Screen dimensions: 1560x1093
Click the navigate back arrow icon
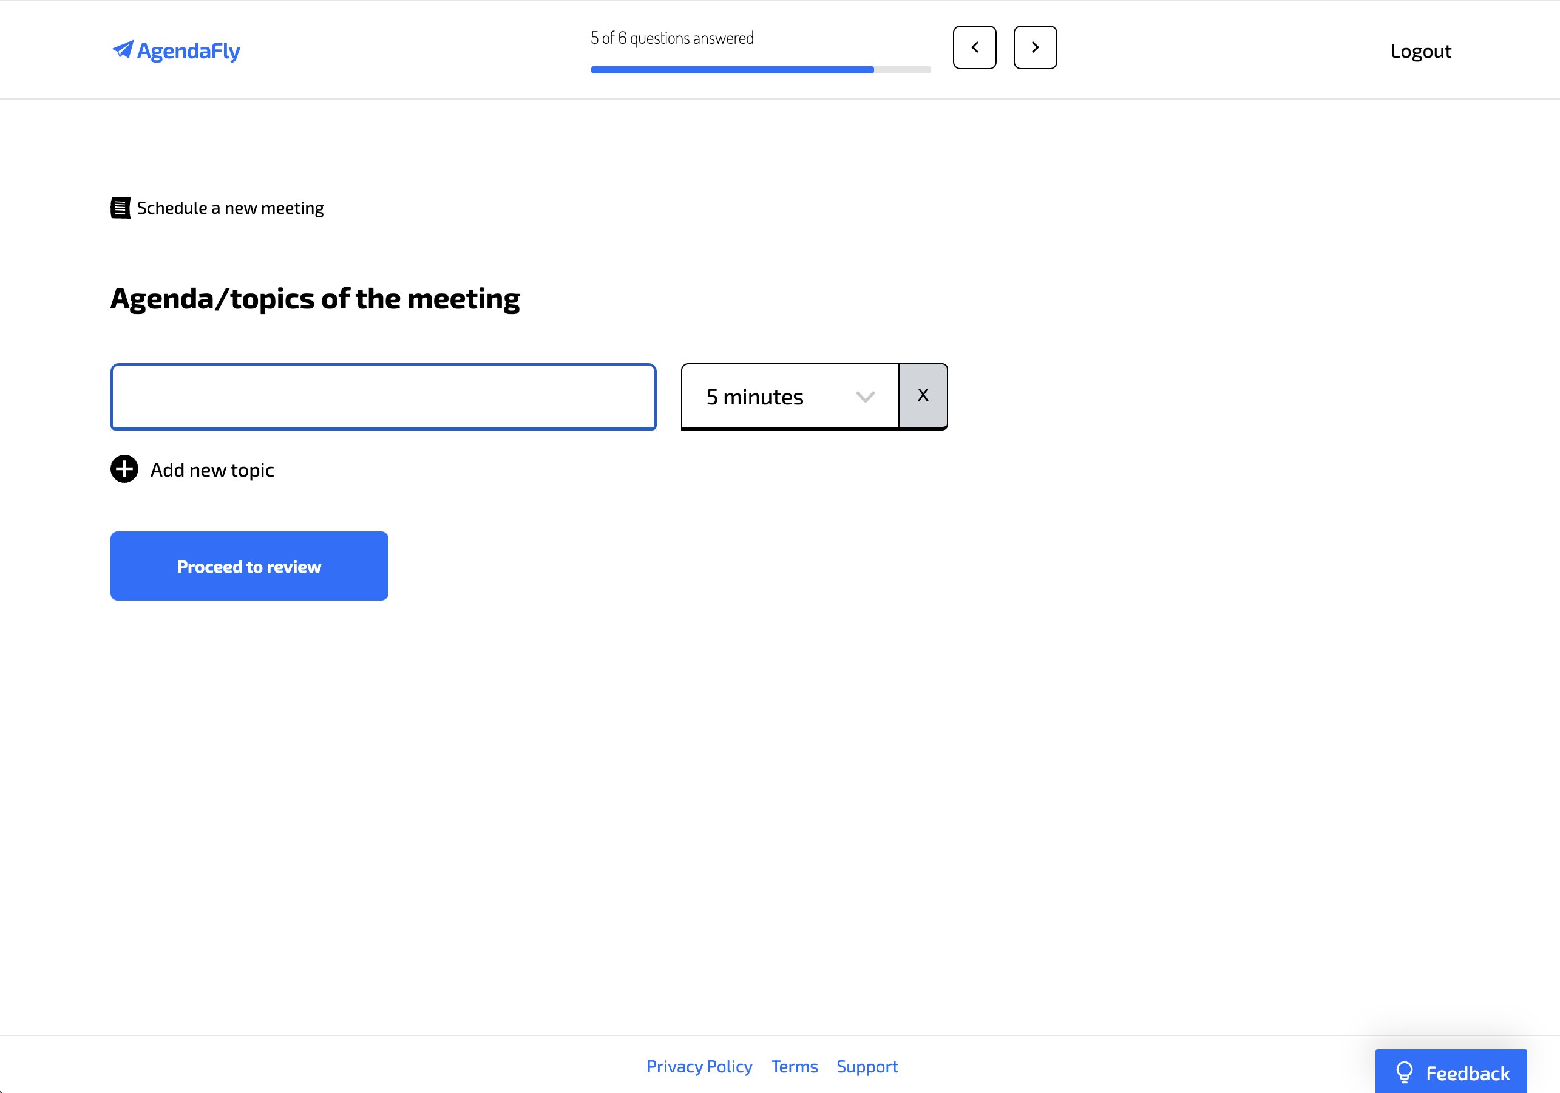point(974,47)
